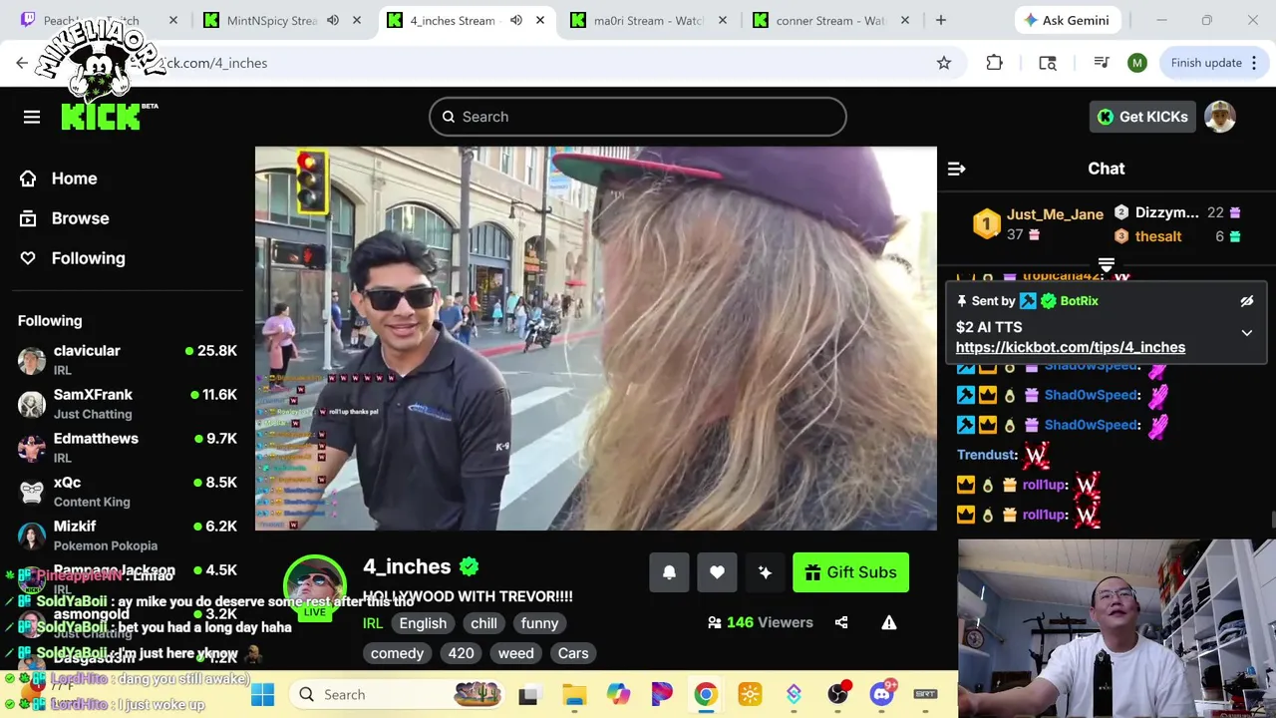Open Edmatthews' followed channel
Screen dimensions: 1276x718
click(x=128, y=448)
